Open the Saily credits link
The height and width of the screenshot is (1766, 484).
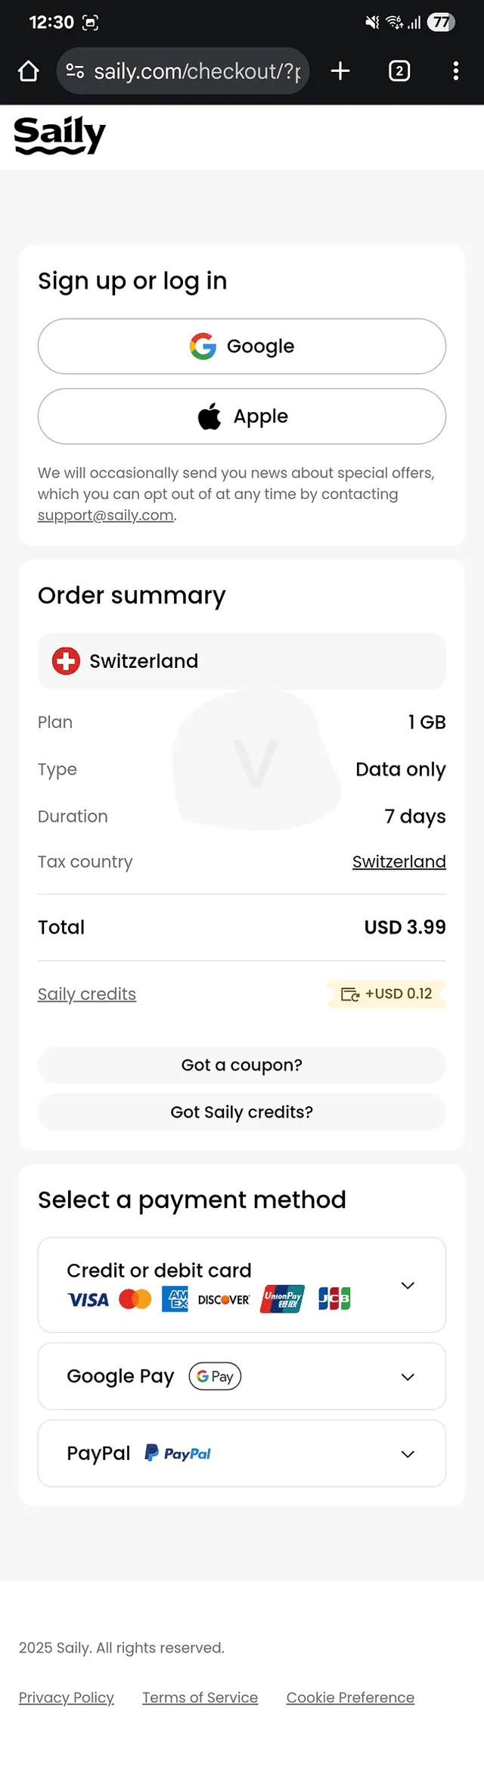pos(87,994)
